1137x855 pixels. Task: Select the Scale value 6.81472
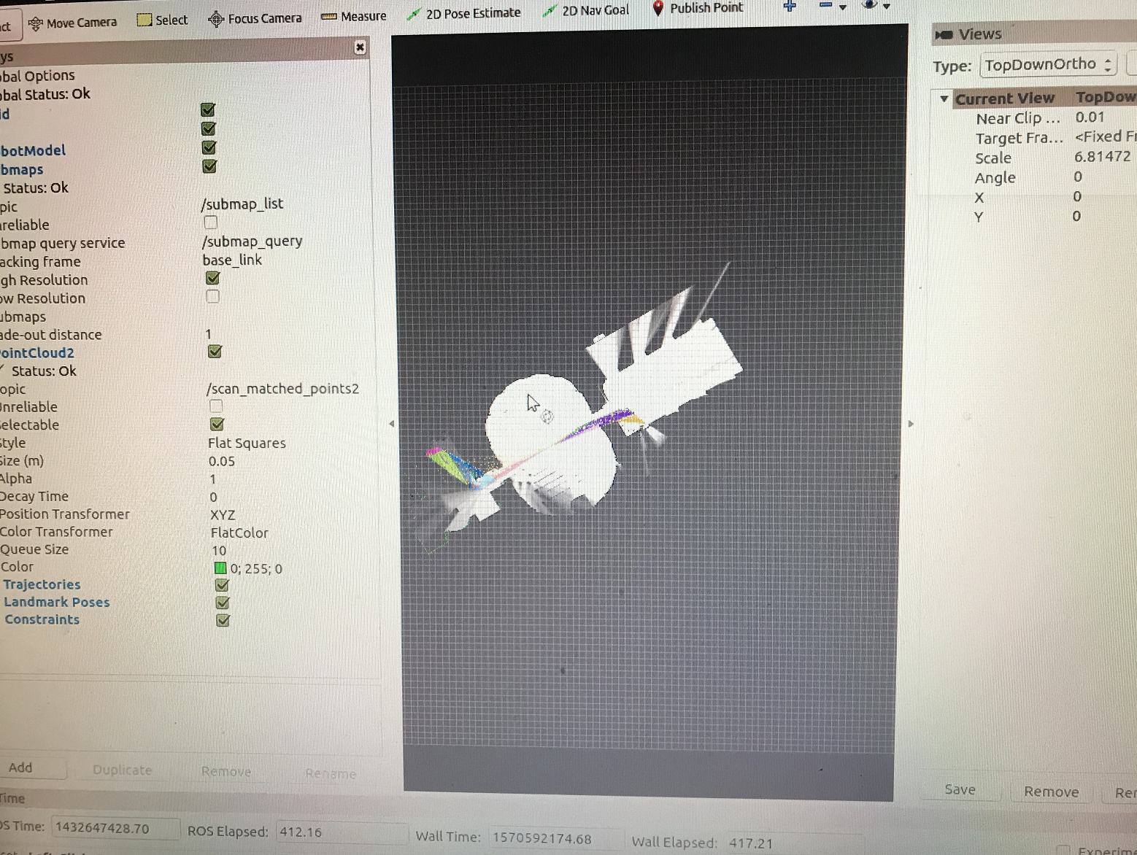(x=1102, y=156)
